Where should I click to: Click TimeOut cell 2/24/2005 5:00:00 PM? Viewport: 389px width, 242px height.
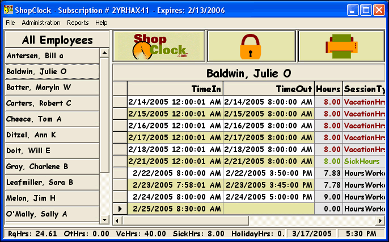point(269,197)
